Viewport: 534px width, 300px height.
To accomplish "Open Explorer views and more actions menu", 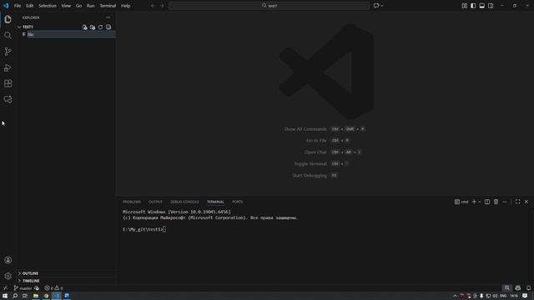I will [x=108, y=17].
